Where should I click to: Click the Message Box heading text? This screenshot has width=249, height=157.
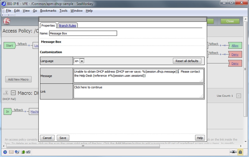[51, 42]
